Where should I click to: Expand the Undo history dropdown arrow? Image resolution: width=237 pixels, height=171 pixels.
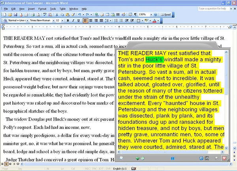[x=83, y=15]
